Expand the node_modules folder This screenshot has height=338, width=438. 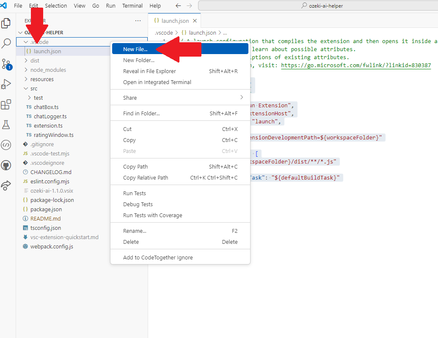[26, 70]
